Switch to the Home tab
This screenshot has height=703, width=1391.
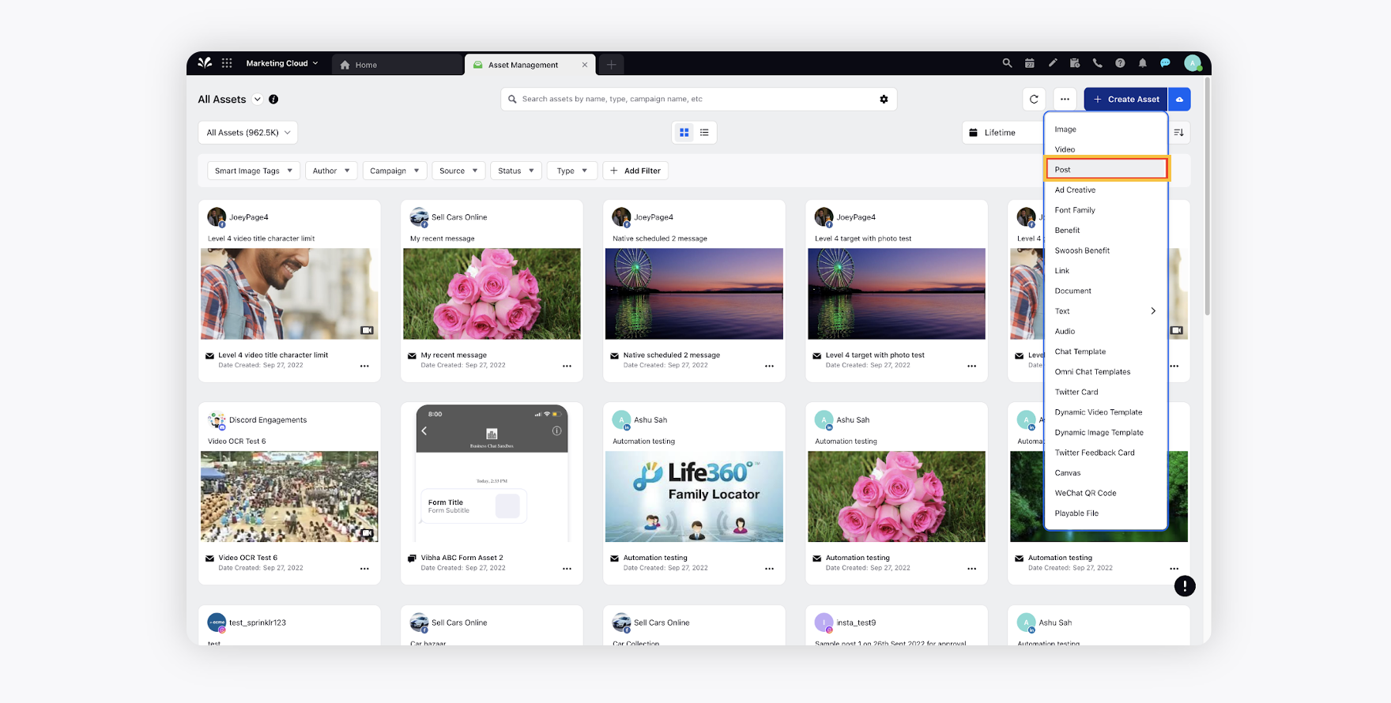[398, 65]
